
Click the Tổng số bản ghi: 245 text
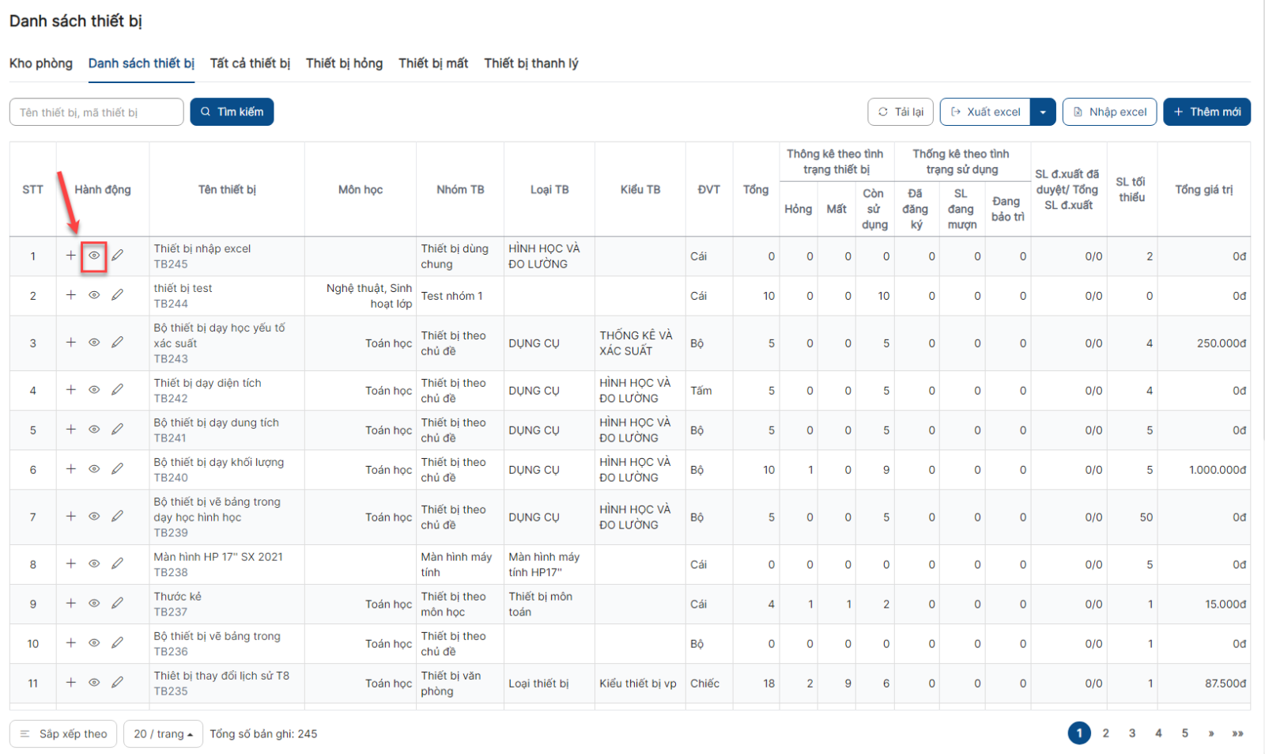[263, 734]
